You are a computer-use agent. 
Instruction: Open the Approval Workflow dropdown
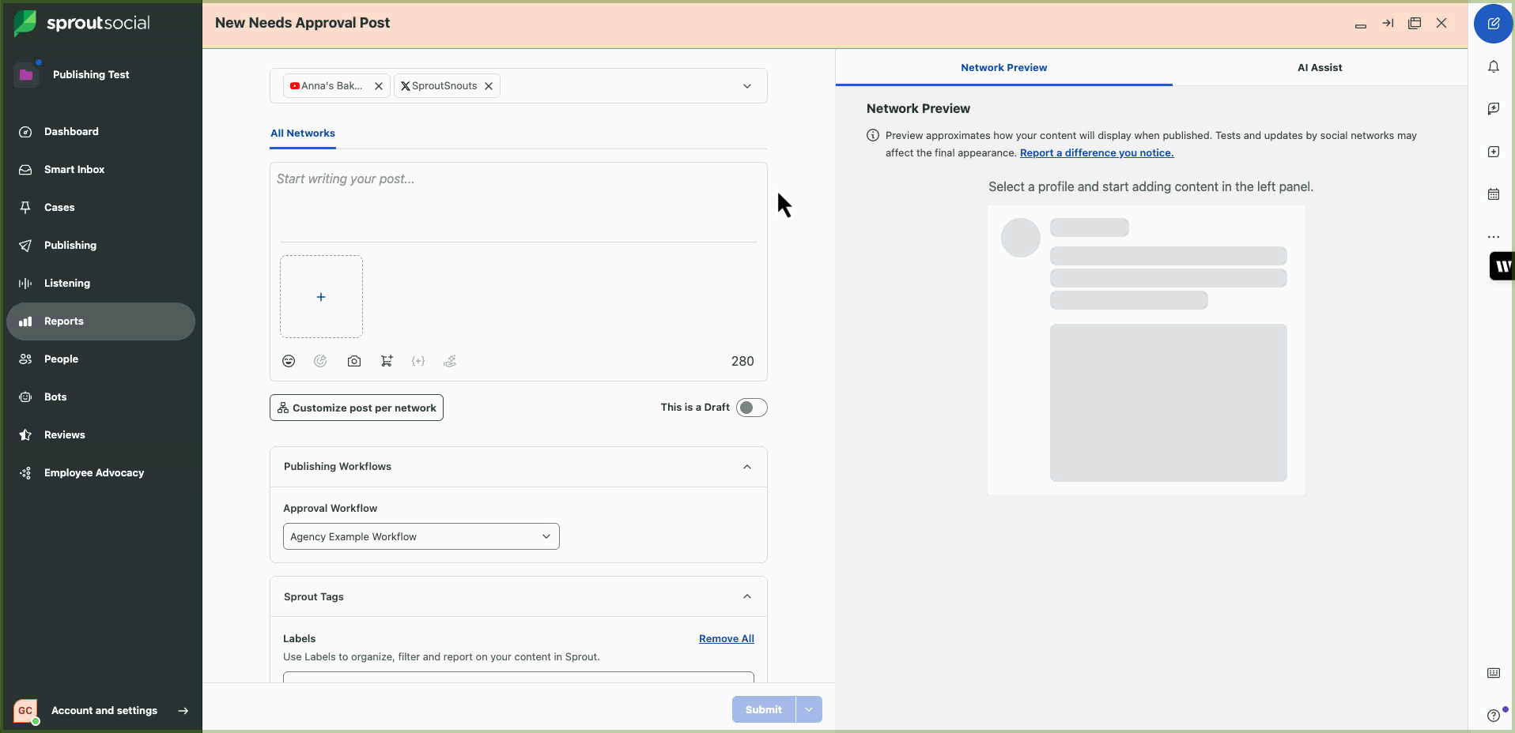click(x=421, y=536)
